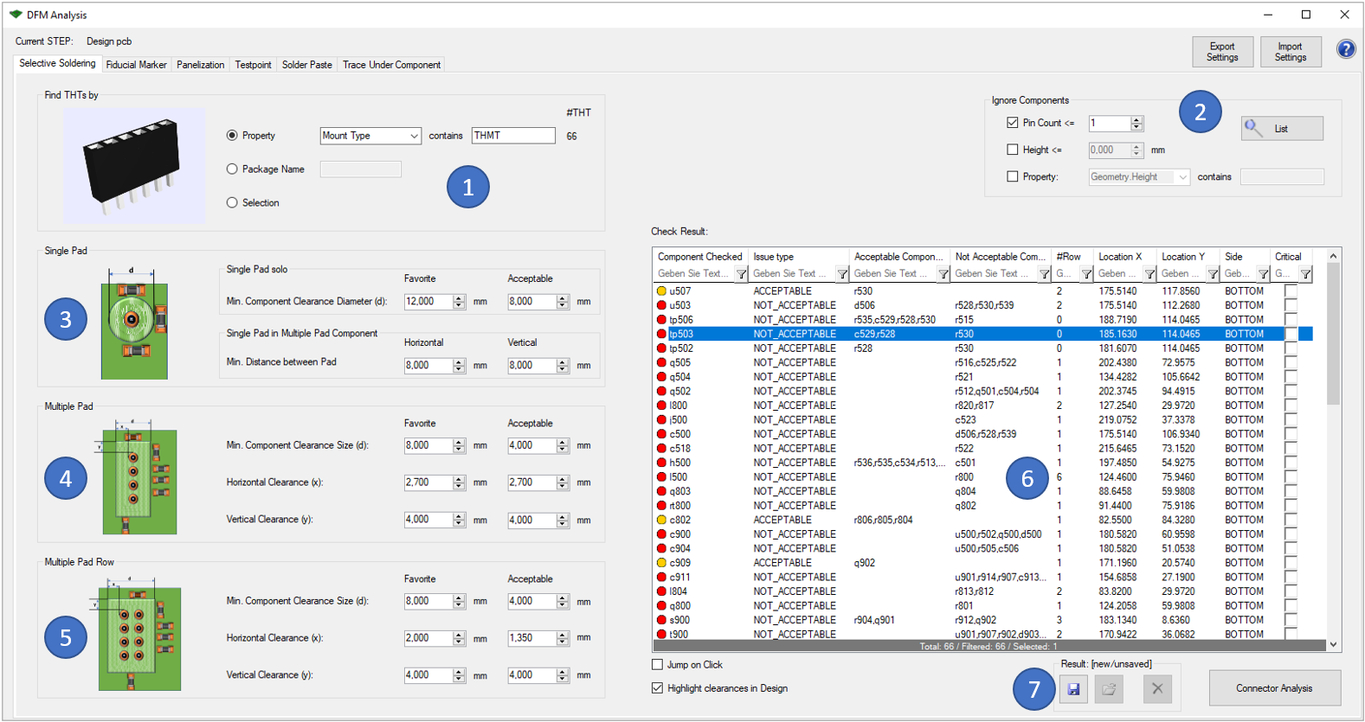Open the Component Checked column filter icon

pos(741,274)
